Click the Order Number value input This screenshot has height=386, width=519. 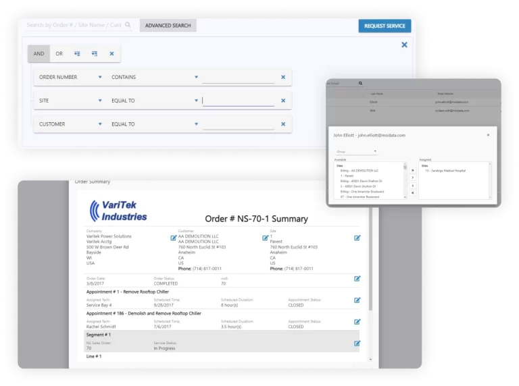[239, 78]
